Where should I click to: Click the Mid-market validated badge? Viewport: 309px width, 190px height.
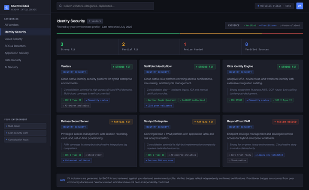pyautogui.click(x=76, y=160)
